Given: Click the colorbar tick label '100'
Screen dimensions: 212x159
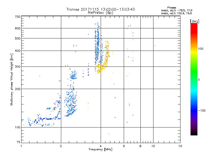Looking at the screenshot, I should [x=201, y=49].
